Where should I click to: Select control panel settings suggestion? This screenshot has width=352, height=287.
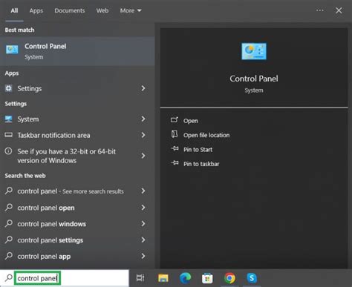(x=77, y=240)
